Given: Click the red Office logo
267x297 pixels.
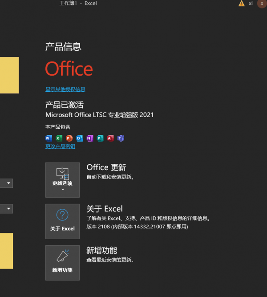Looking at the screenshot, I should [x=69, y=69].
